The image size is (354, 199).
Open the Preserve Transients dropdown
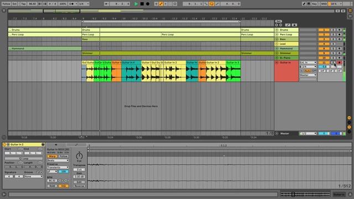pyautogui.click(x=58, y=167)
